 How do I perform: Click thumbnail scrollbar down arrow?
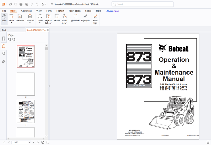(x=46, y=136)
